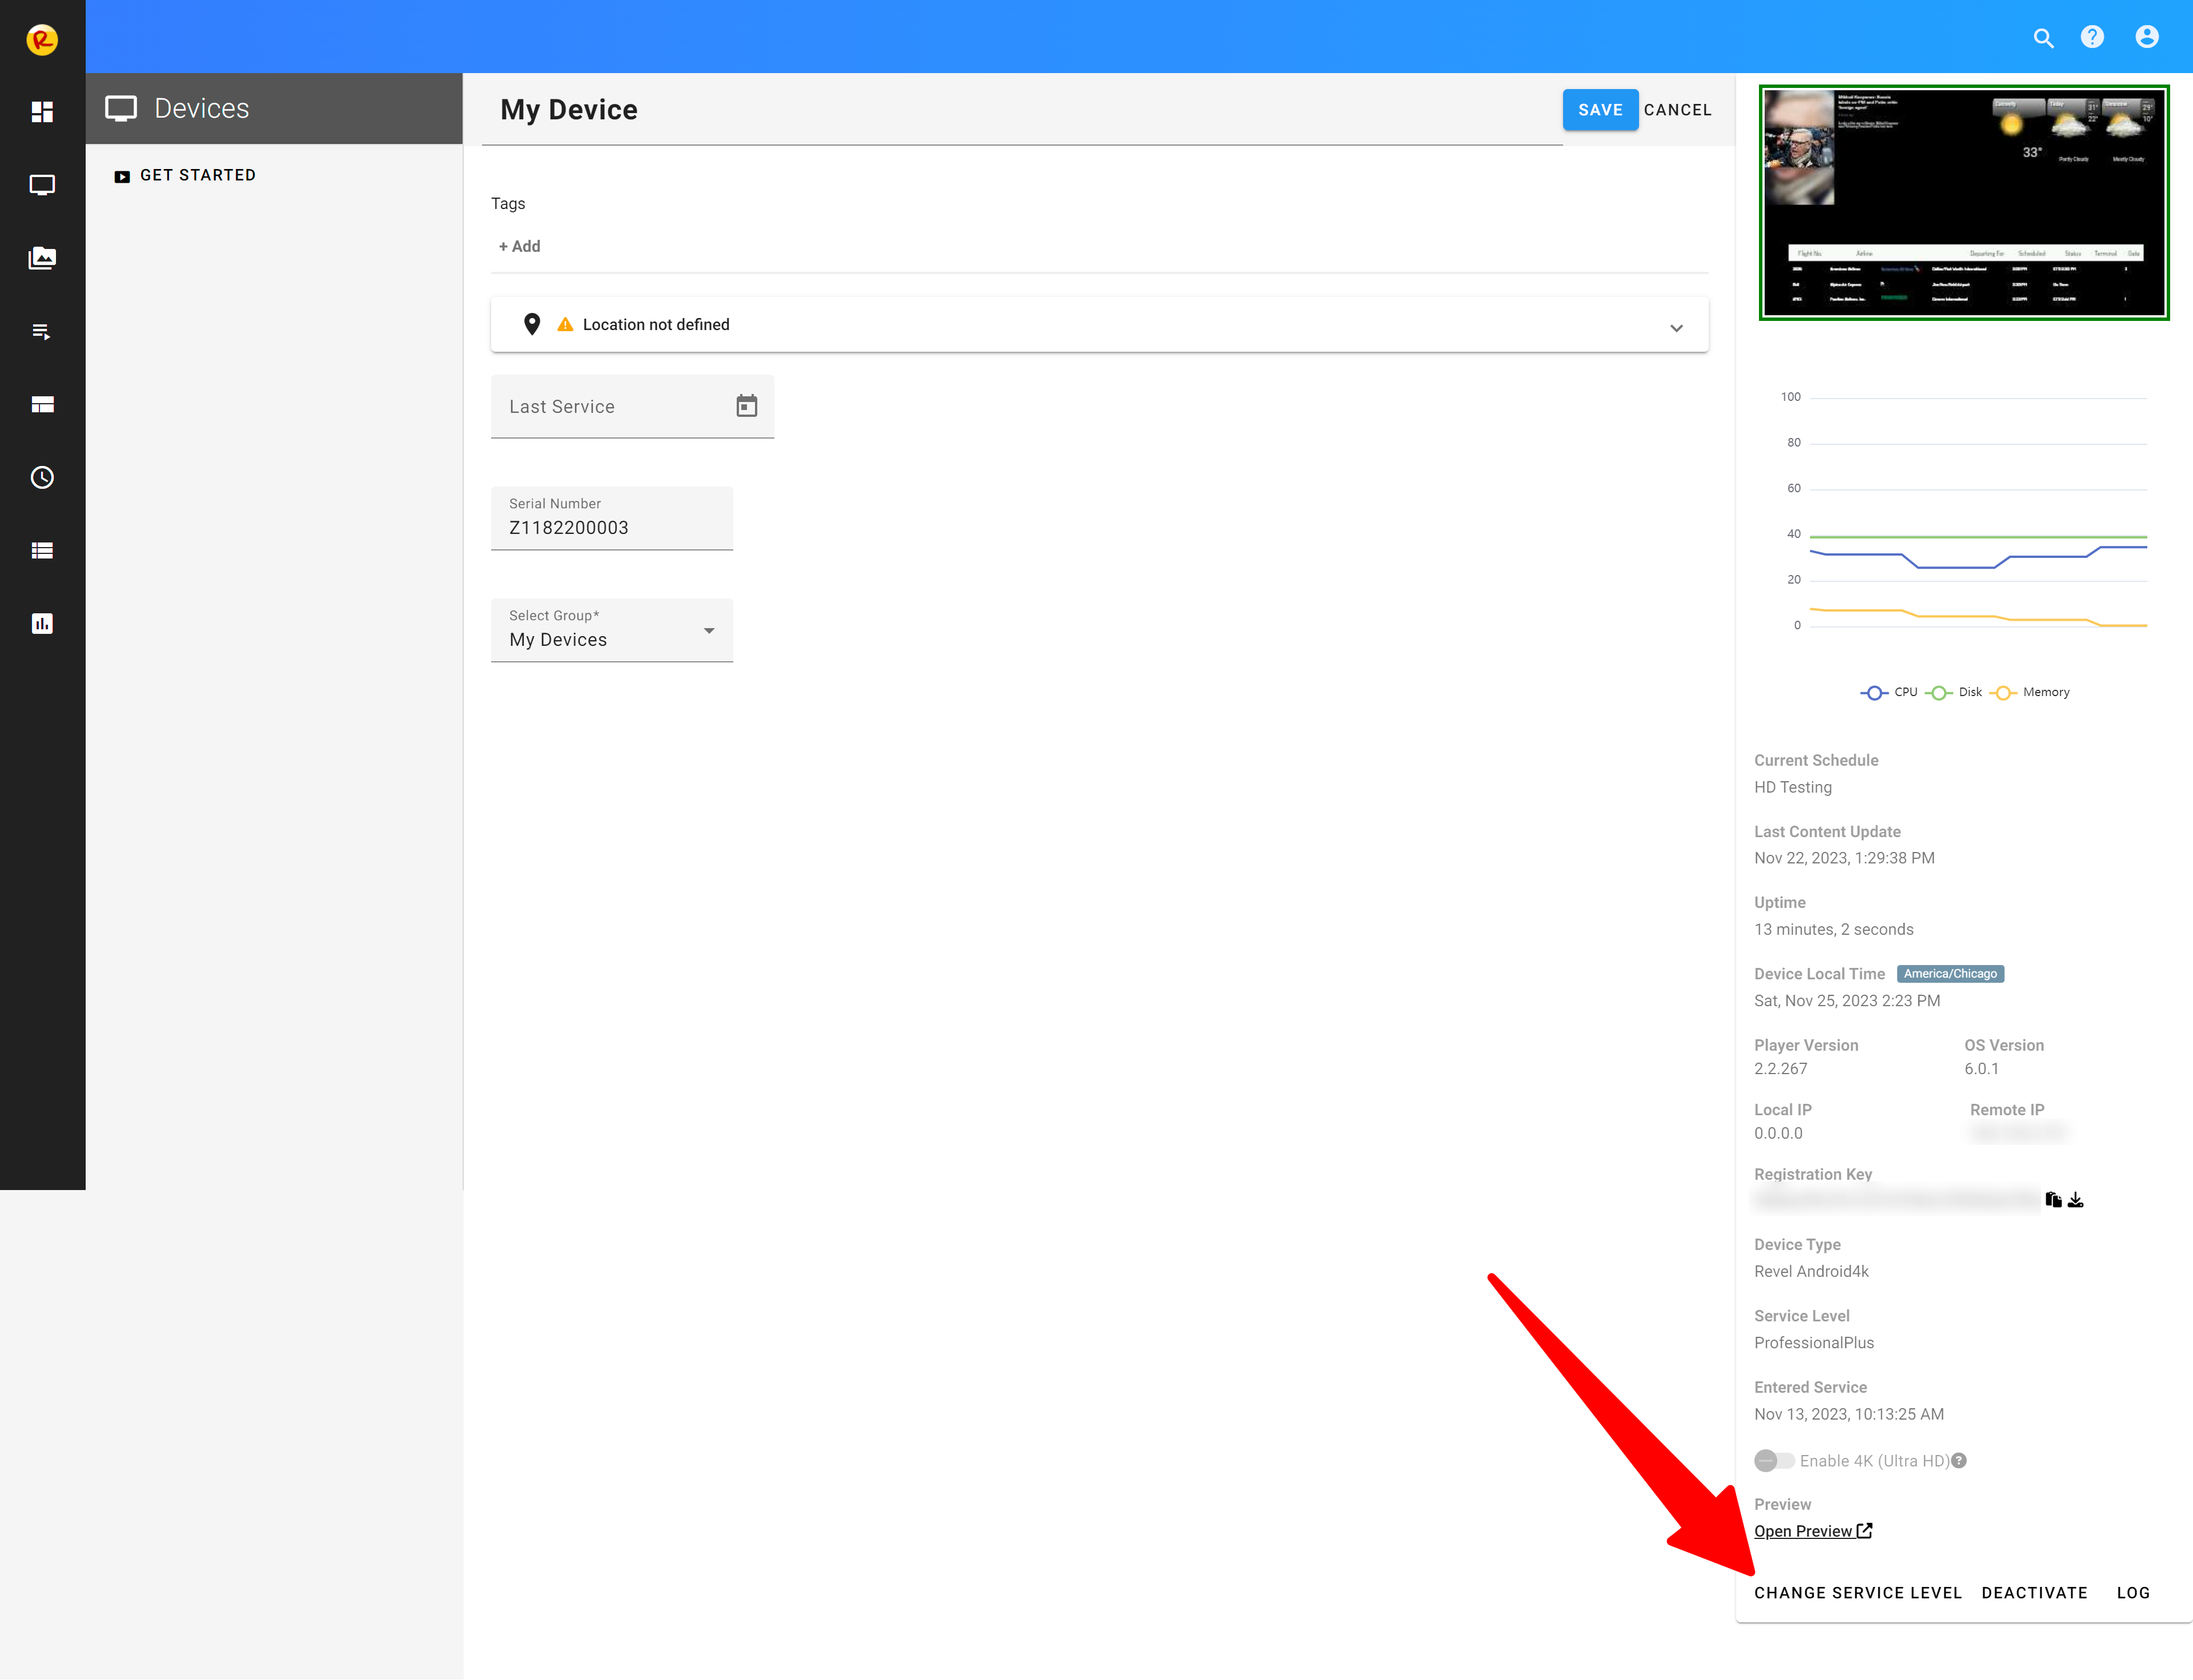Open the user account icon
2193x1680 pixels.
click(2146, 37)
